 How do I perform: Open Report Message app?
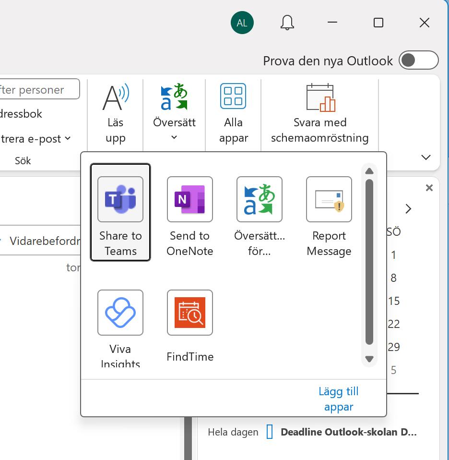329,216
